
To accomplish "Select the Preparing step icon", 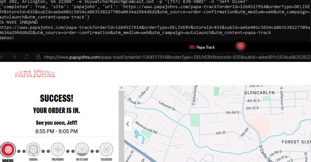I will tap(58, 150).
